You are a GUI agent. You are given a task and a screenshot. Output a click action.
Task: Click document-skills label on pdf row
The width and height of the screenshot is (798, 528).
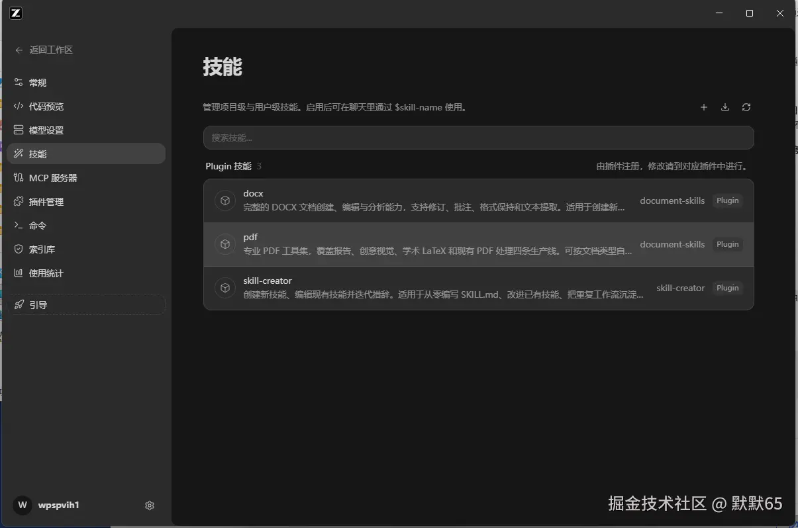[672, 244]
